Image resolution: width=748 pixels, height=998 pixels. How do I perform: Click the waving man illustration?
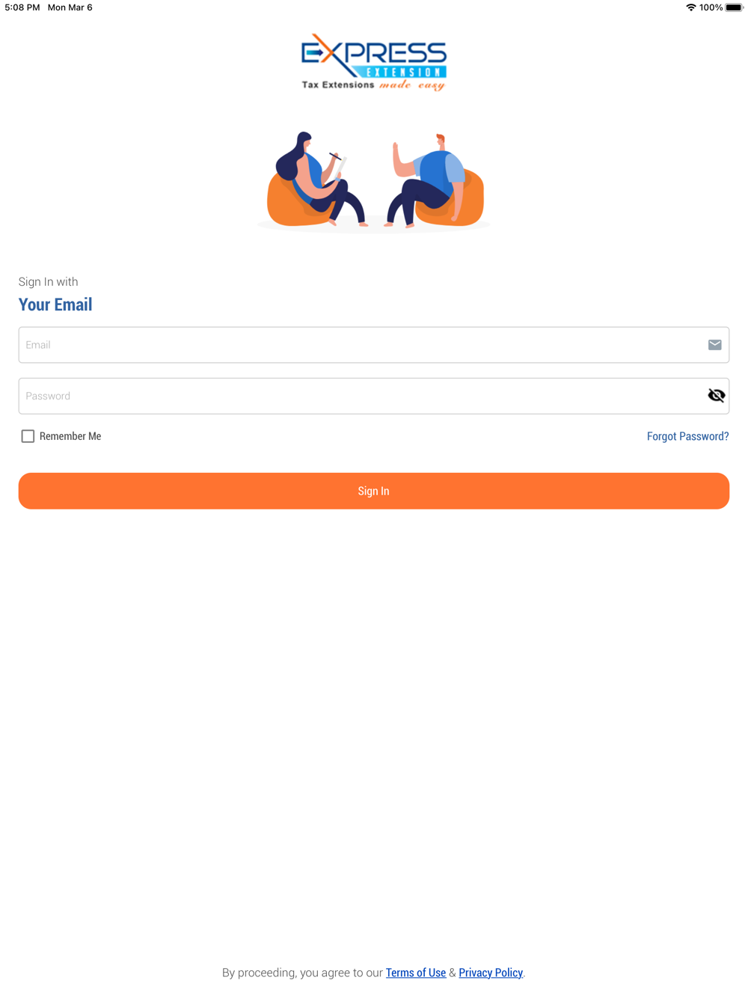click(x=435, y=180)
